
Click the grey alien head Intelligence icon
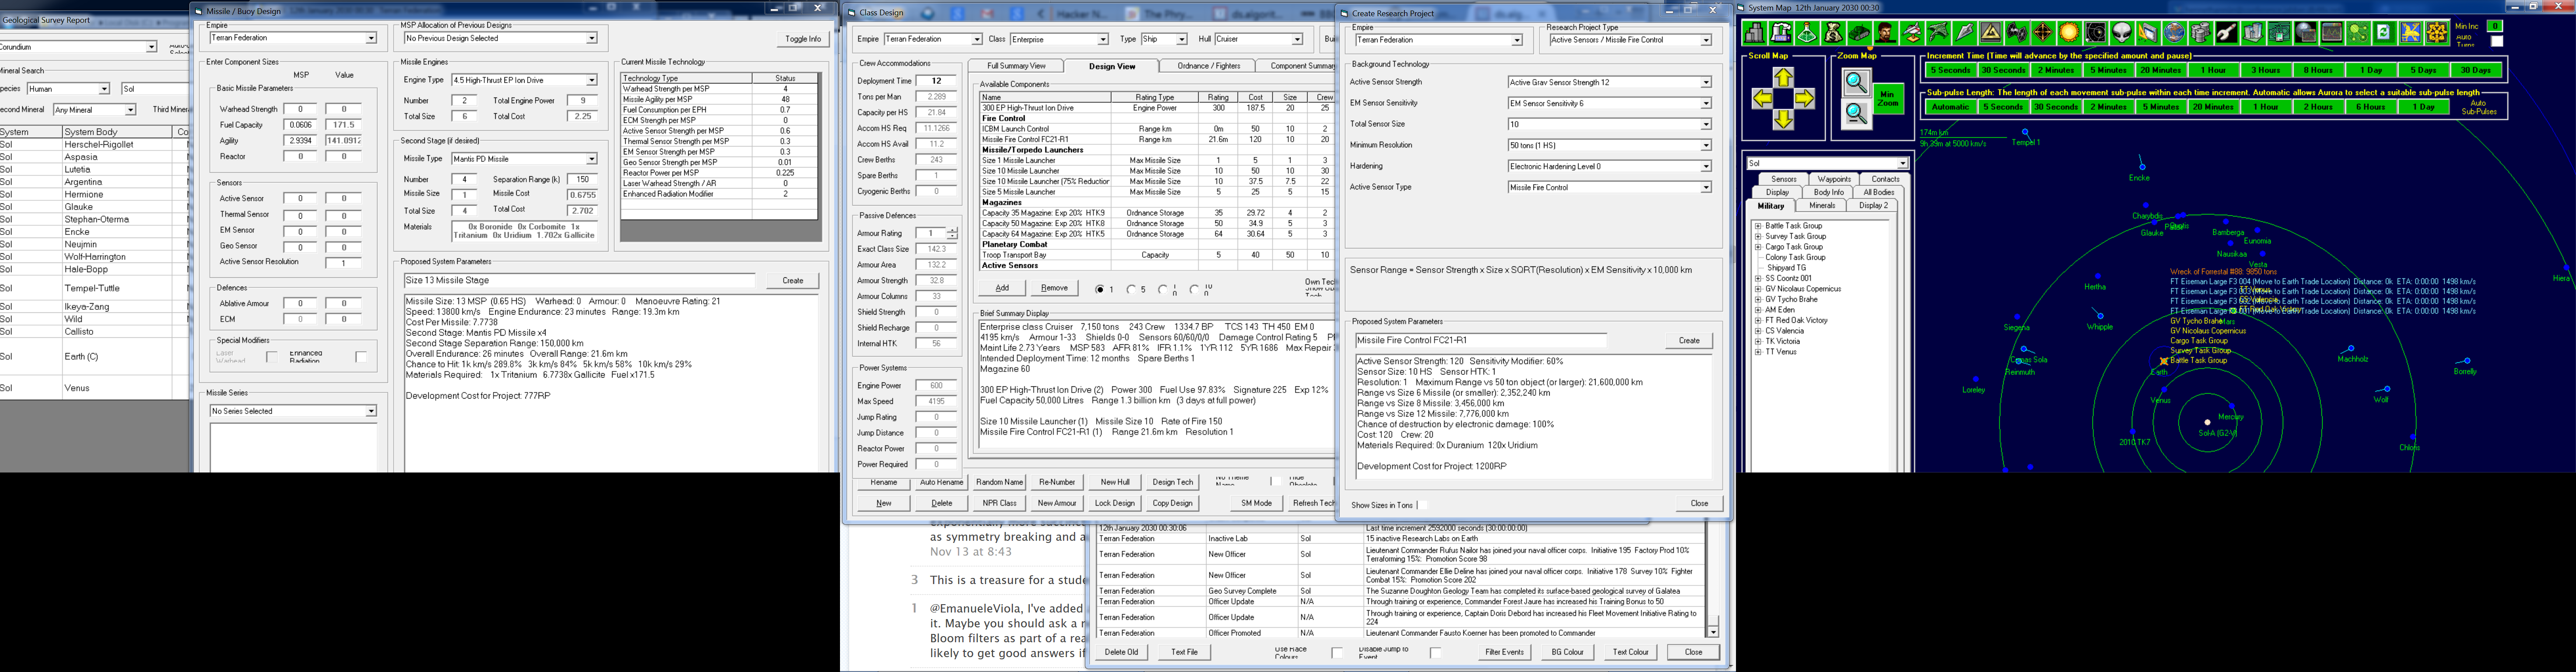[x=2122, y=32]
